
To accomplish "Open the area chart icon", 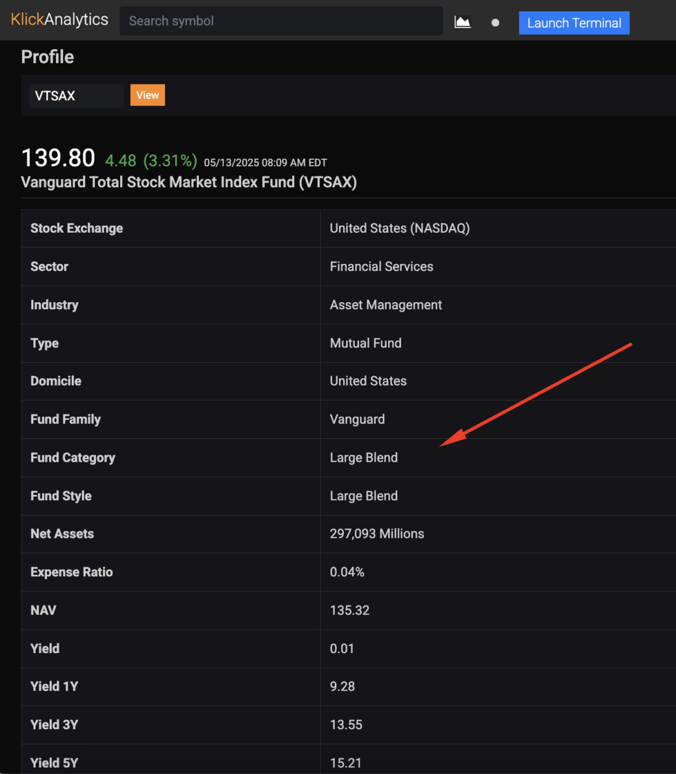I will coord(463,22).
